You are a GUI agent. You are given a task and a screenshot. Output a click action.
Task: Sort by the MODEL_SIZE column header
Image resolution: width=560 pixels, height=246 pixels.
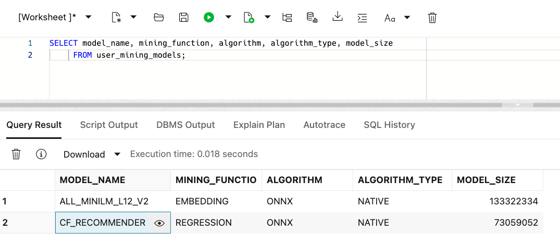486,180
